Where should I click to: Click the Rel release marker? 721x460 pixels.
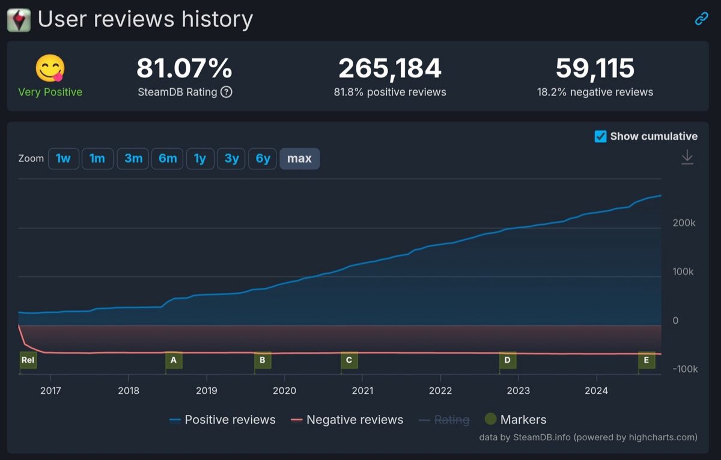pos(28,360)
